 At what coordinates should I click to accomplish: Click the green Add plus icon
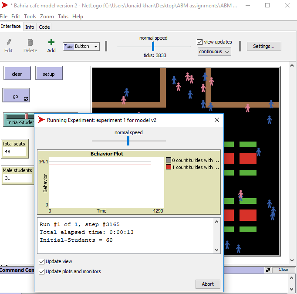pyautogui.click(x=51, y=42)
